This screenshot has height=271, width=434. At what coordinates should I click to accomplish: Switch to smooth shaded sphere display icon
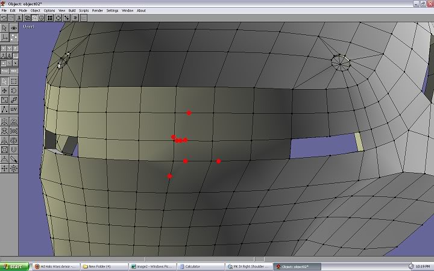pos(42,18)
